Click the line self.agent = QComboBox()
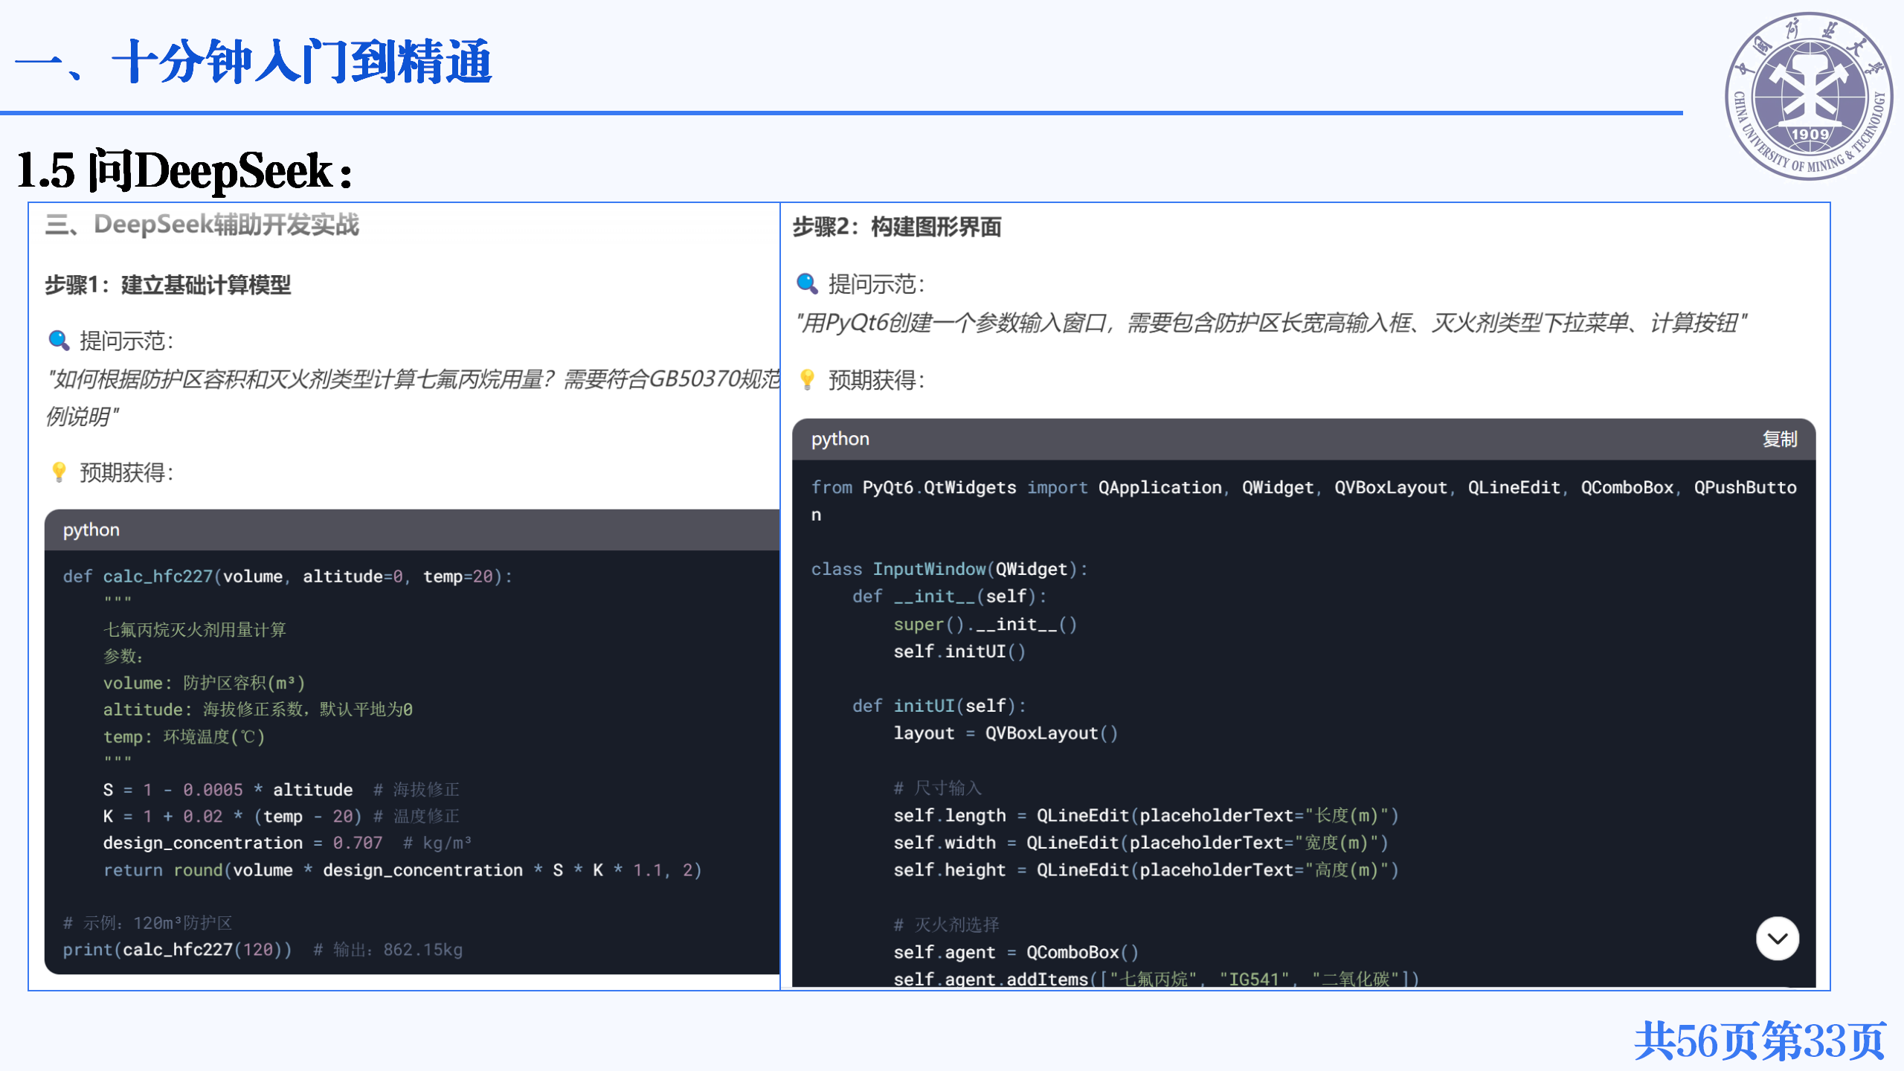This screenshot has width=1904, height=1071. coord(1015,952)
